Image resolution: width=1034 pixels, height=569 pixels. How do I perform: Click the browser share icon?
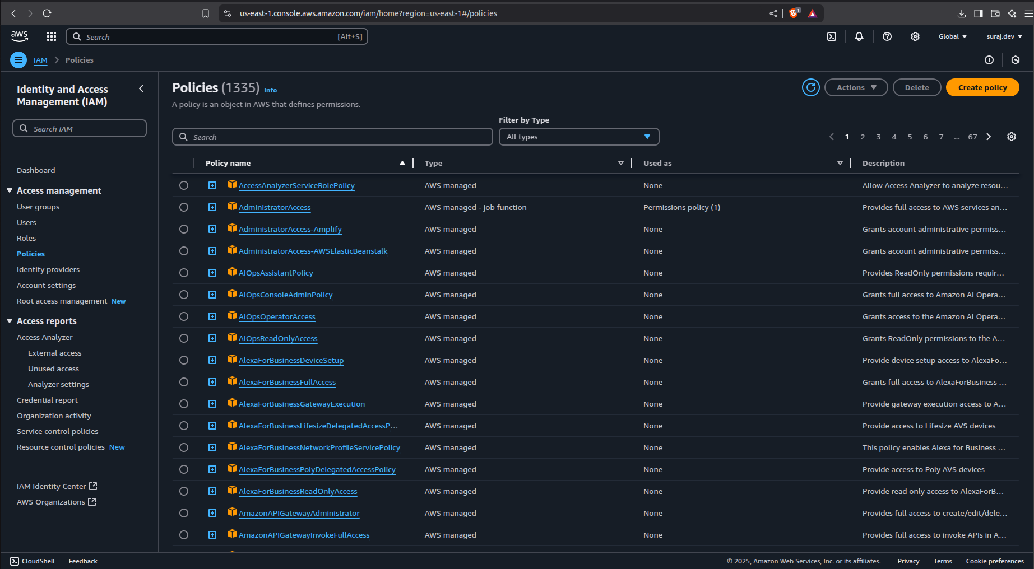coord(773,13)
